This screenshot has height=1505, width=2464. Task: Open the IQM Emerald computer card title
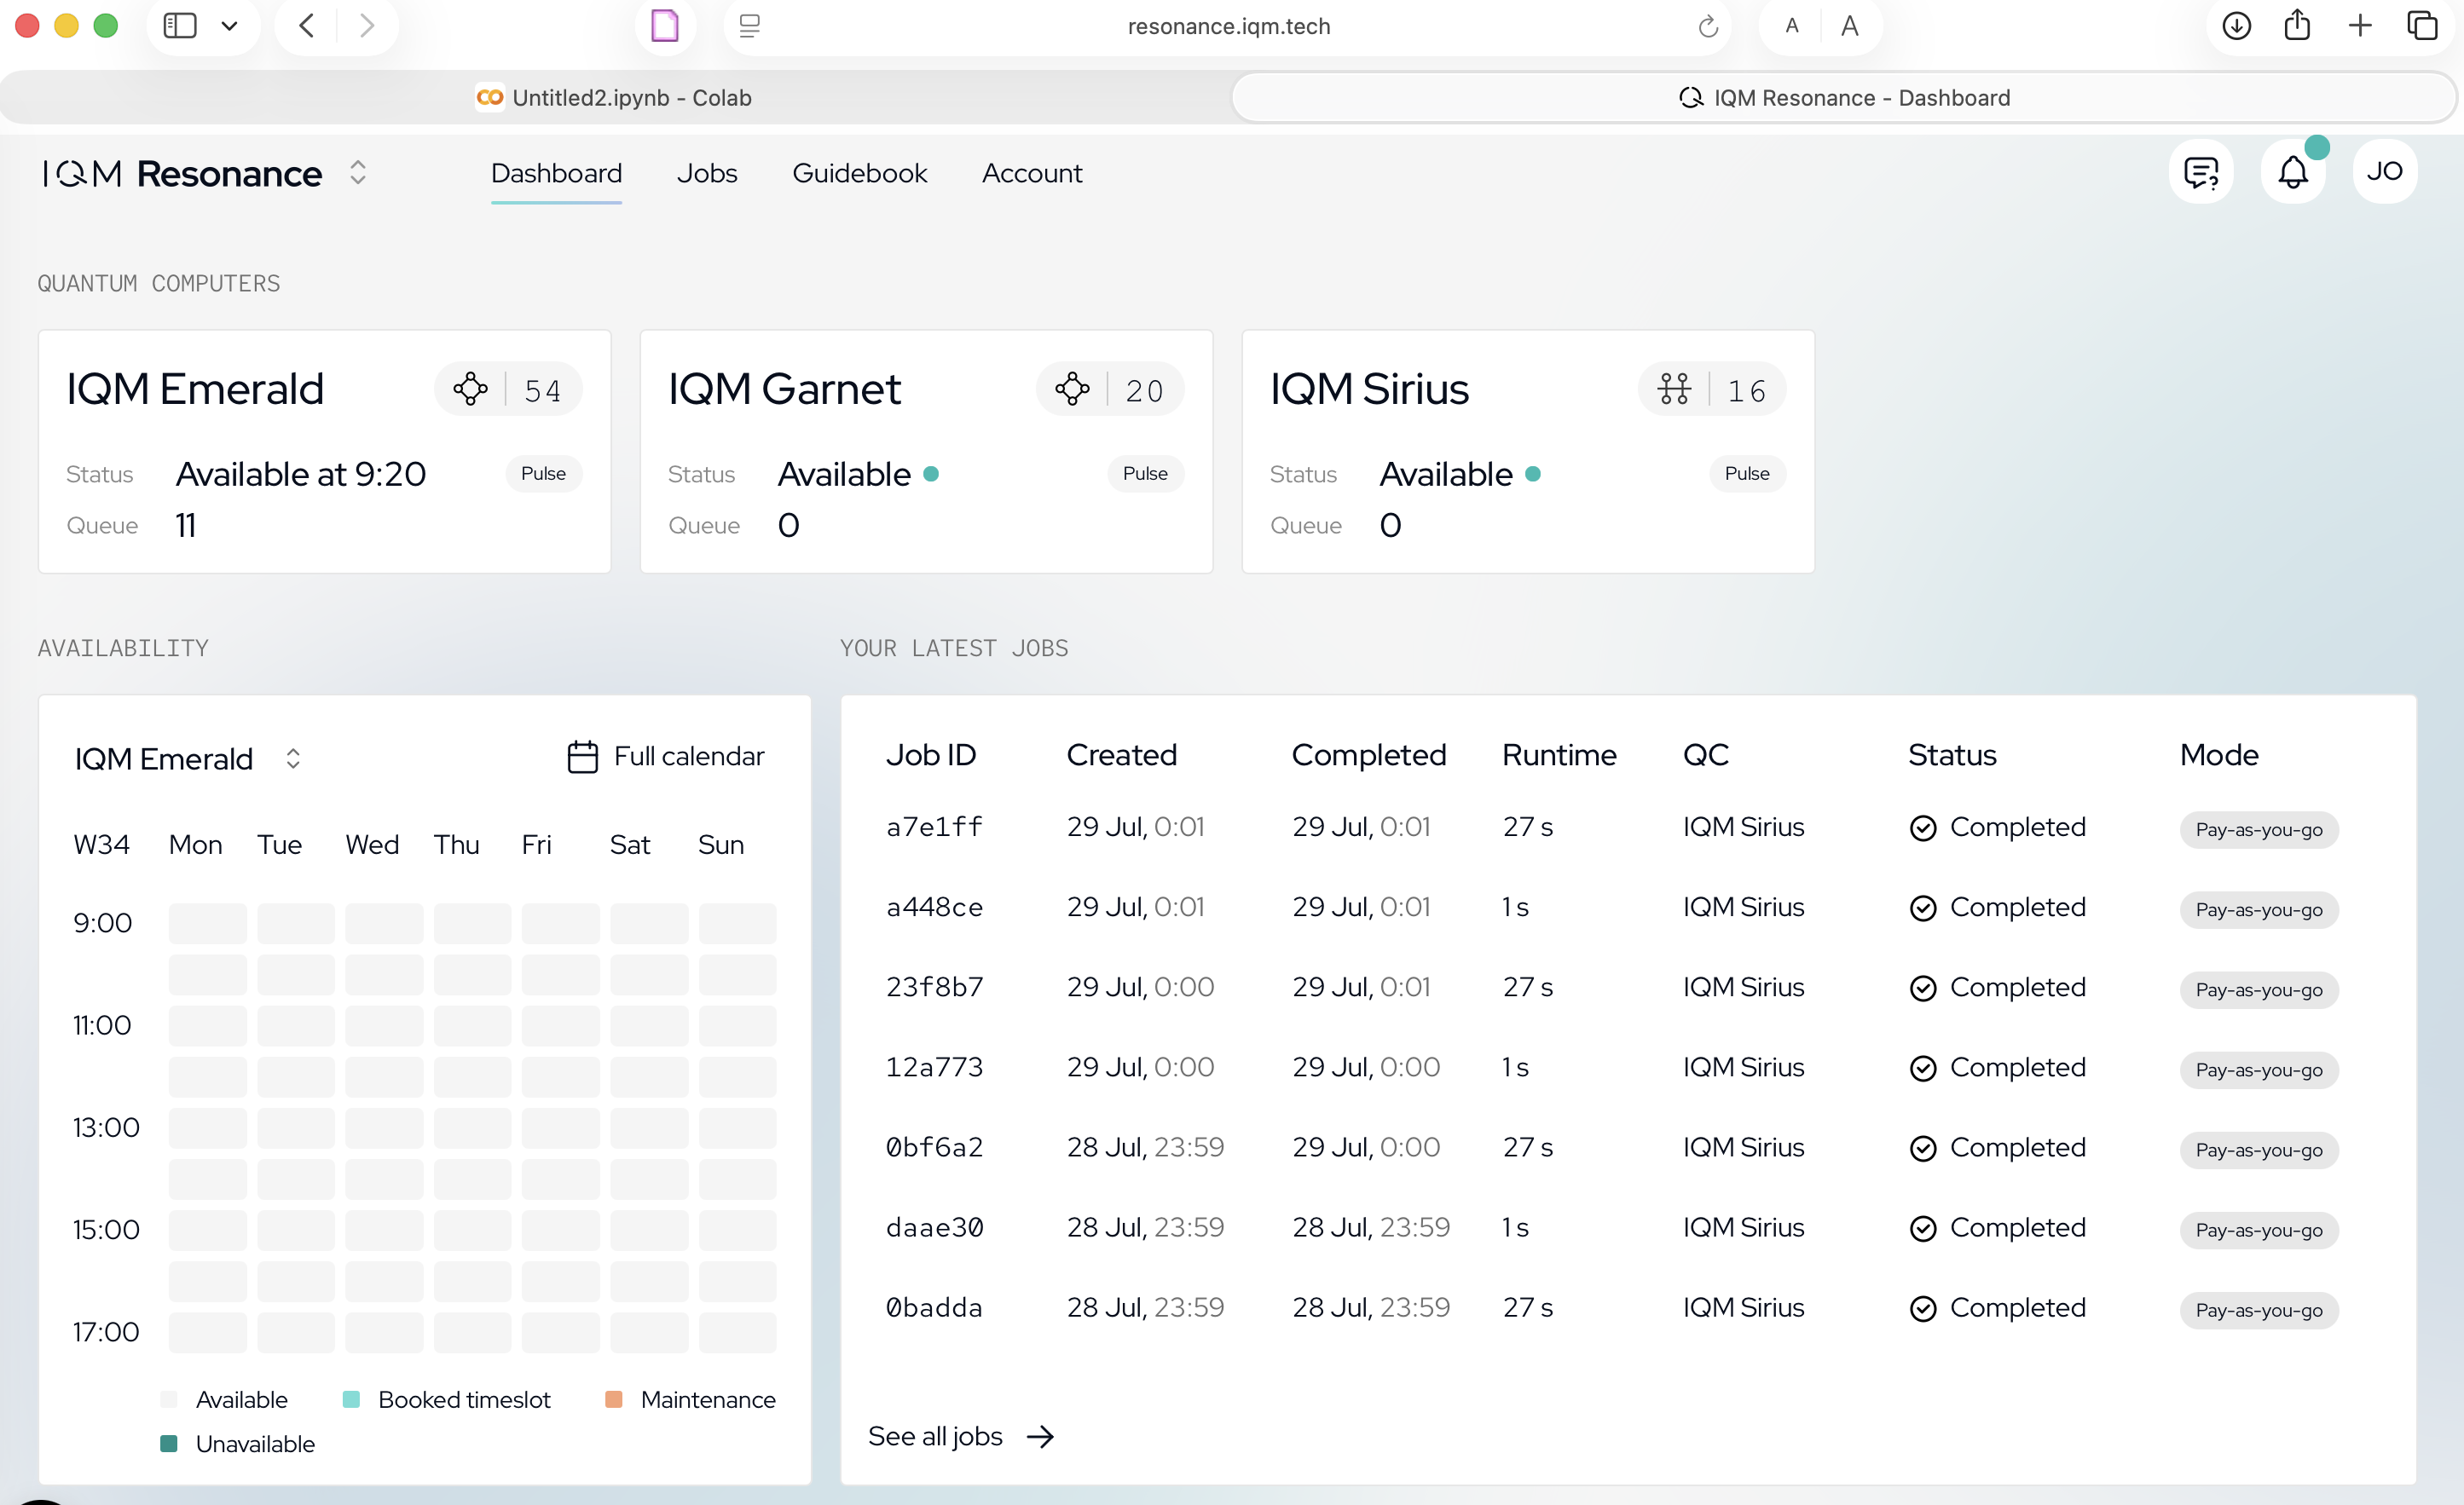(x=195, y=389)
